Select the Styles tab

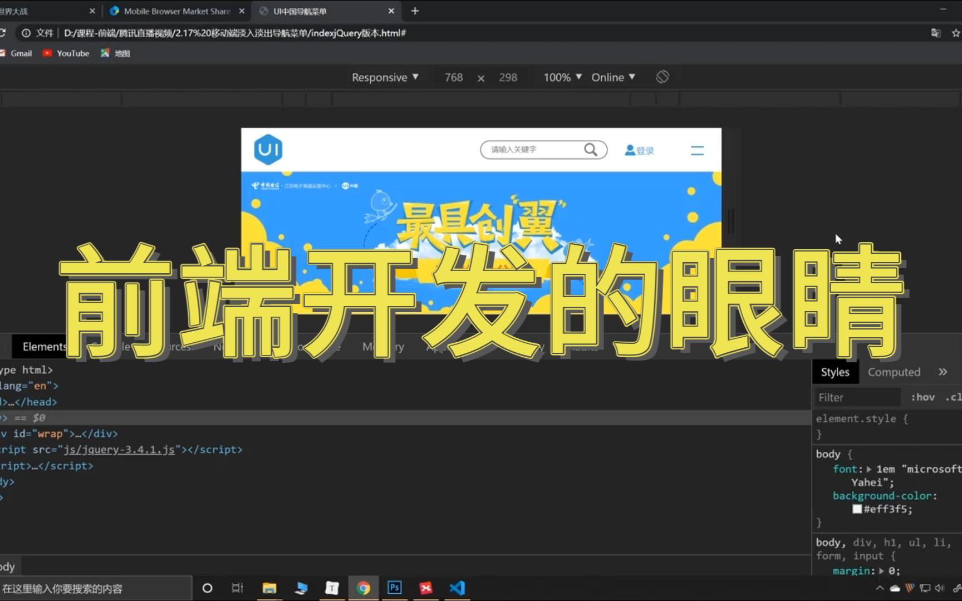pos(835,372)
